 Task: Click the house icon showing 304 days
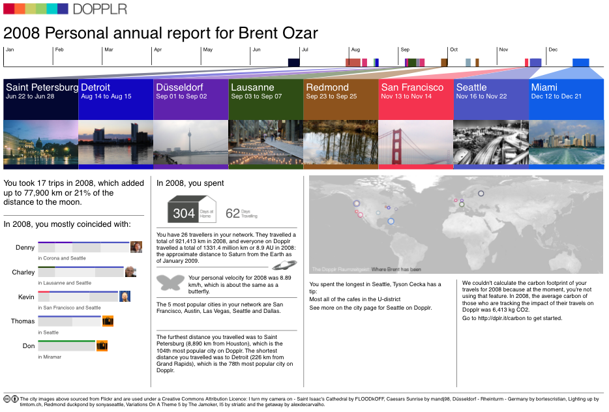192,210
